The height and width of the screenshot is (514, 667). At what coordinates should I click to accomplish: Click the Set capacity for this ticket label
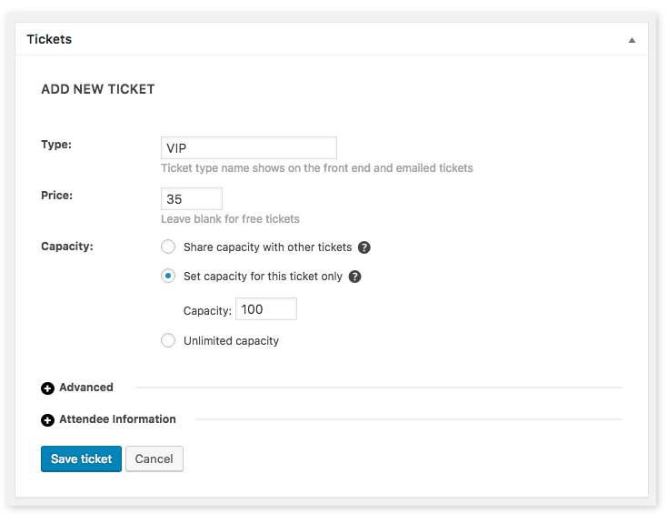click(x=263, y=277)
